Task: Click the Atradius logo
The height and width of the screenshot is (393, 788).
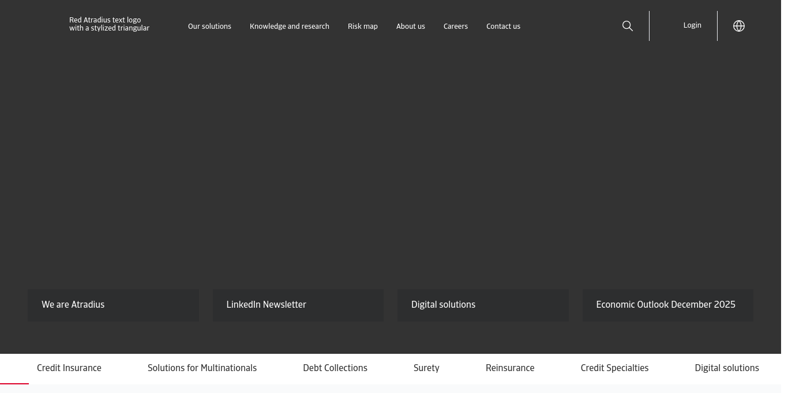Action: click(110, 24)
